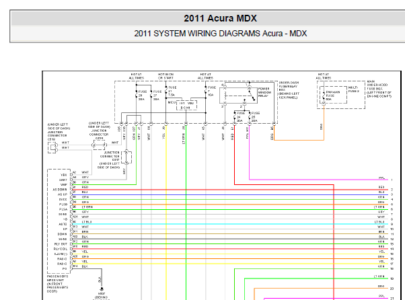Click "HOT AT ALL TIMES" above main under-hood box

324,76
